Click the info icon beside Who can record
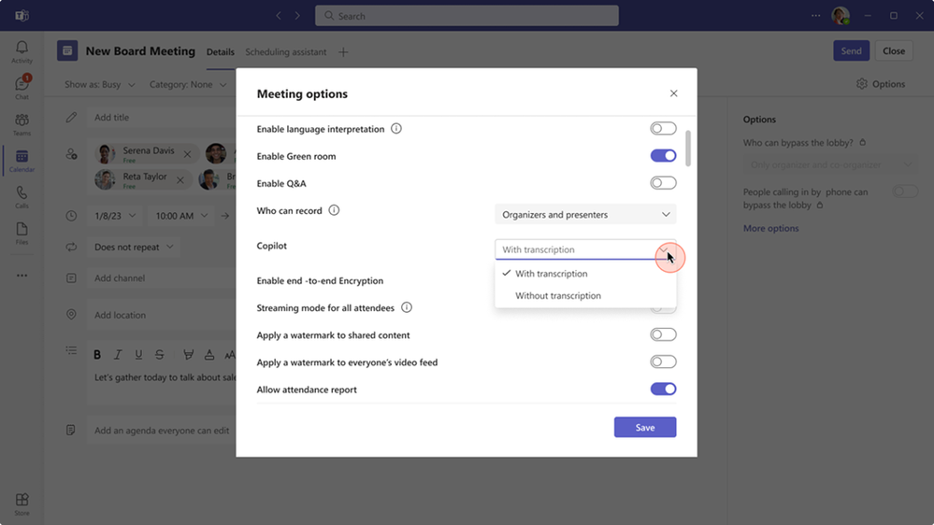934x525 pixels. (x=334, y=211)
